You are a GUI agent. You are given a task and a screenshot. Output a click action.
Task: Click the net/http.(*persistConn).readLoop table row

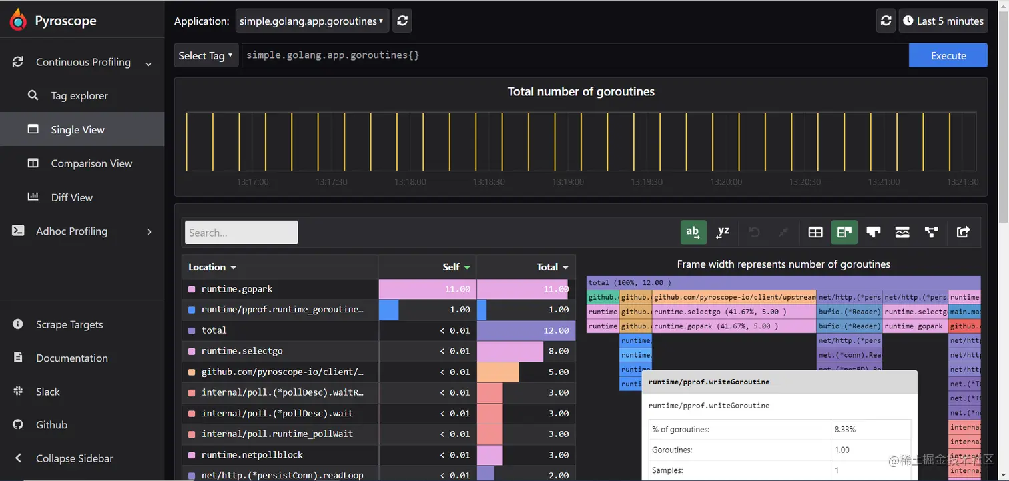click(x=378, y=474)
